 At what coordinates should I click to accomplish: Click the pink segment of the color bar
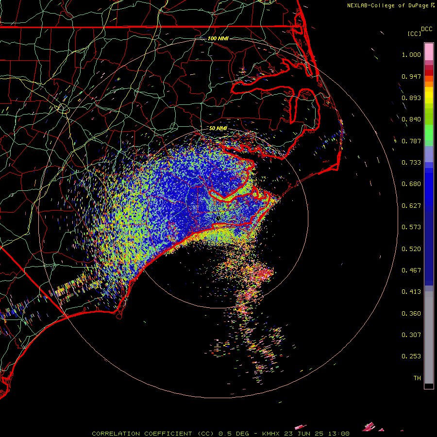(x=429, y=52)
